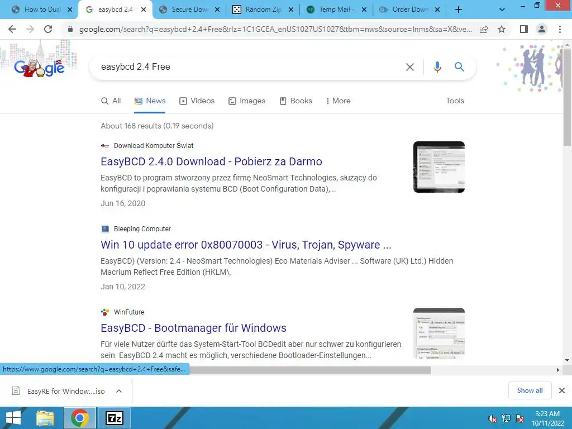Viewport: 572px width, 429px height.
Task: Go back using the browser back arrow
Action: pos(12,29)
